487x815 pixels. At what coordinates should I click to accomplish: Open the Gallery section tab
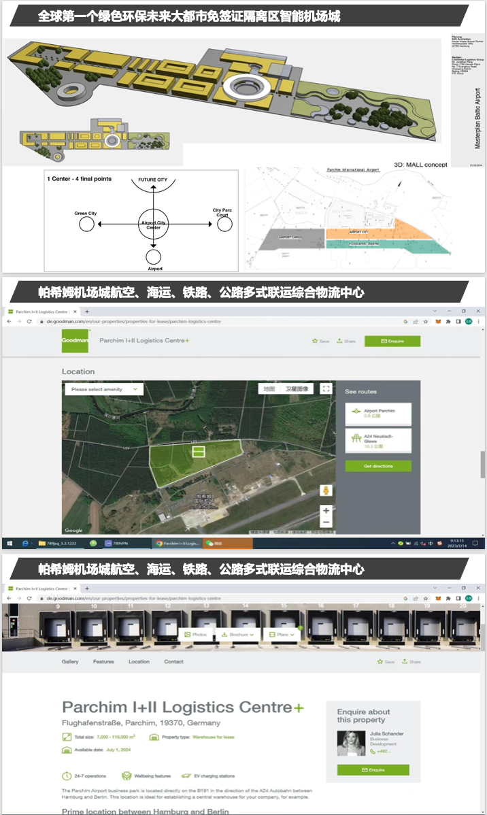click(70, 662)
